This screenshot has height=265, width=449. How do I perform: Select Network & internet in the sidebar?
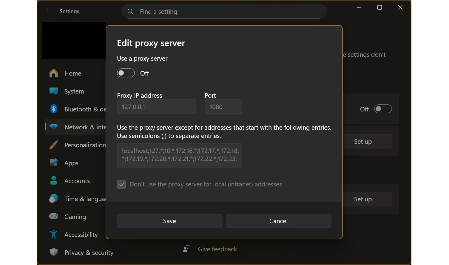point(53,127)
